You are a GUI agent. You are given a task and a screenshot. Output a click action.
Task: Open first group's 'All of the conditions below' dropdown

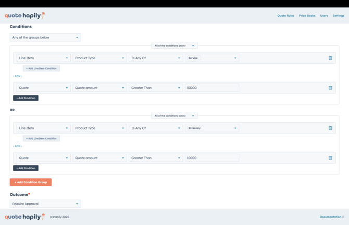coord(174,46)
